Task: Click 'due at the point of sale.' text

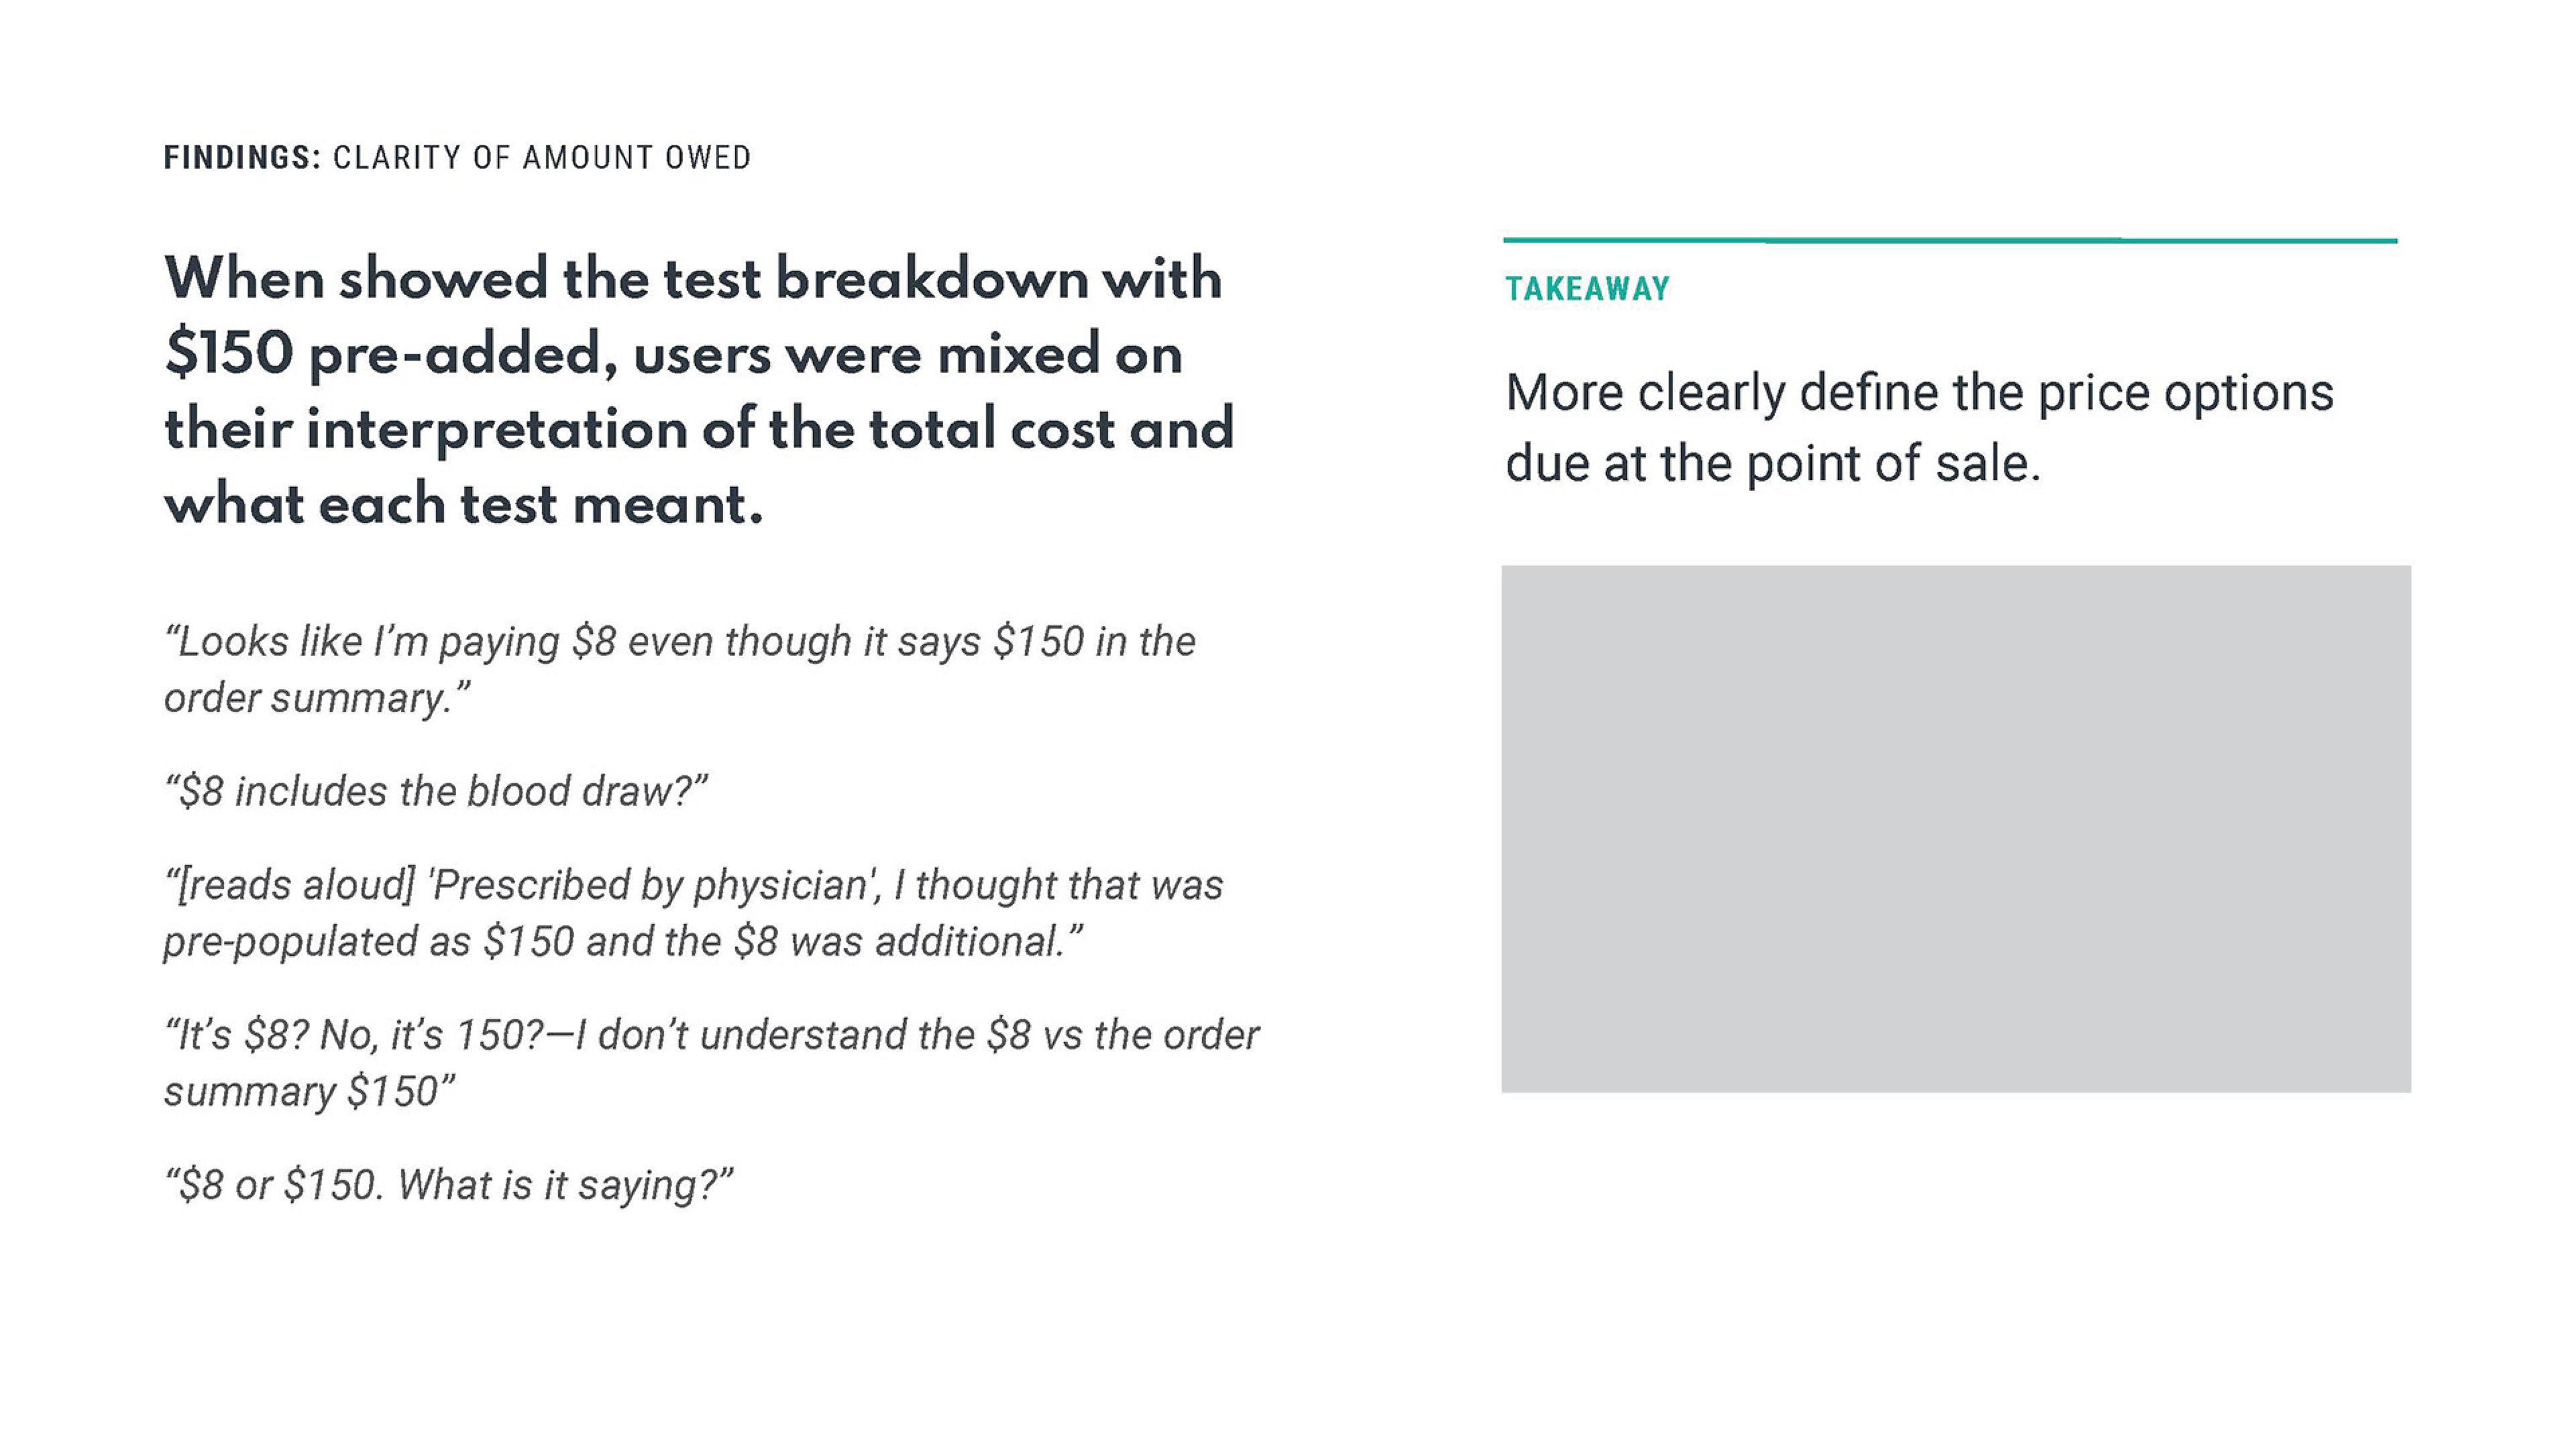Action: 1772,463
